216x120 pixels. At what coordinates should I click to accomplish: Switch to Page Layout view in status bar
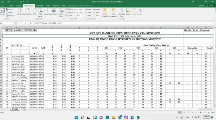coord(184,112)
